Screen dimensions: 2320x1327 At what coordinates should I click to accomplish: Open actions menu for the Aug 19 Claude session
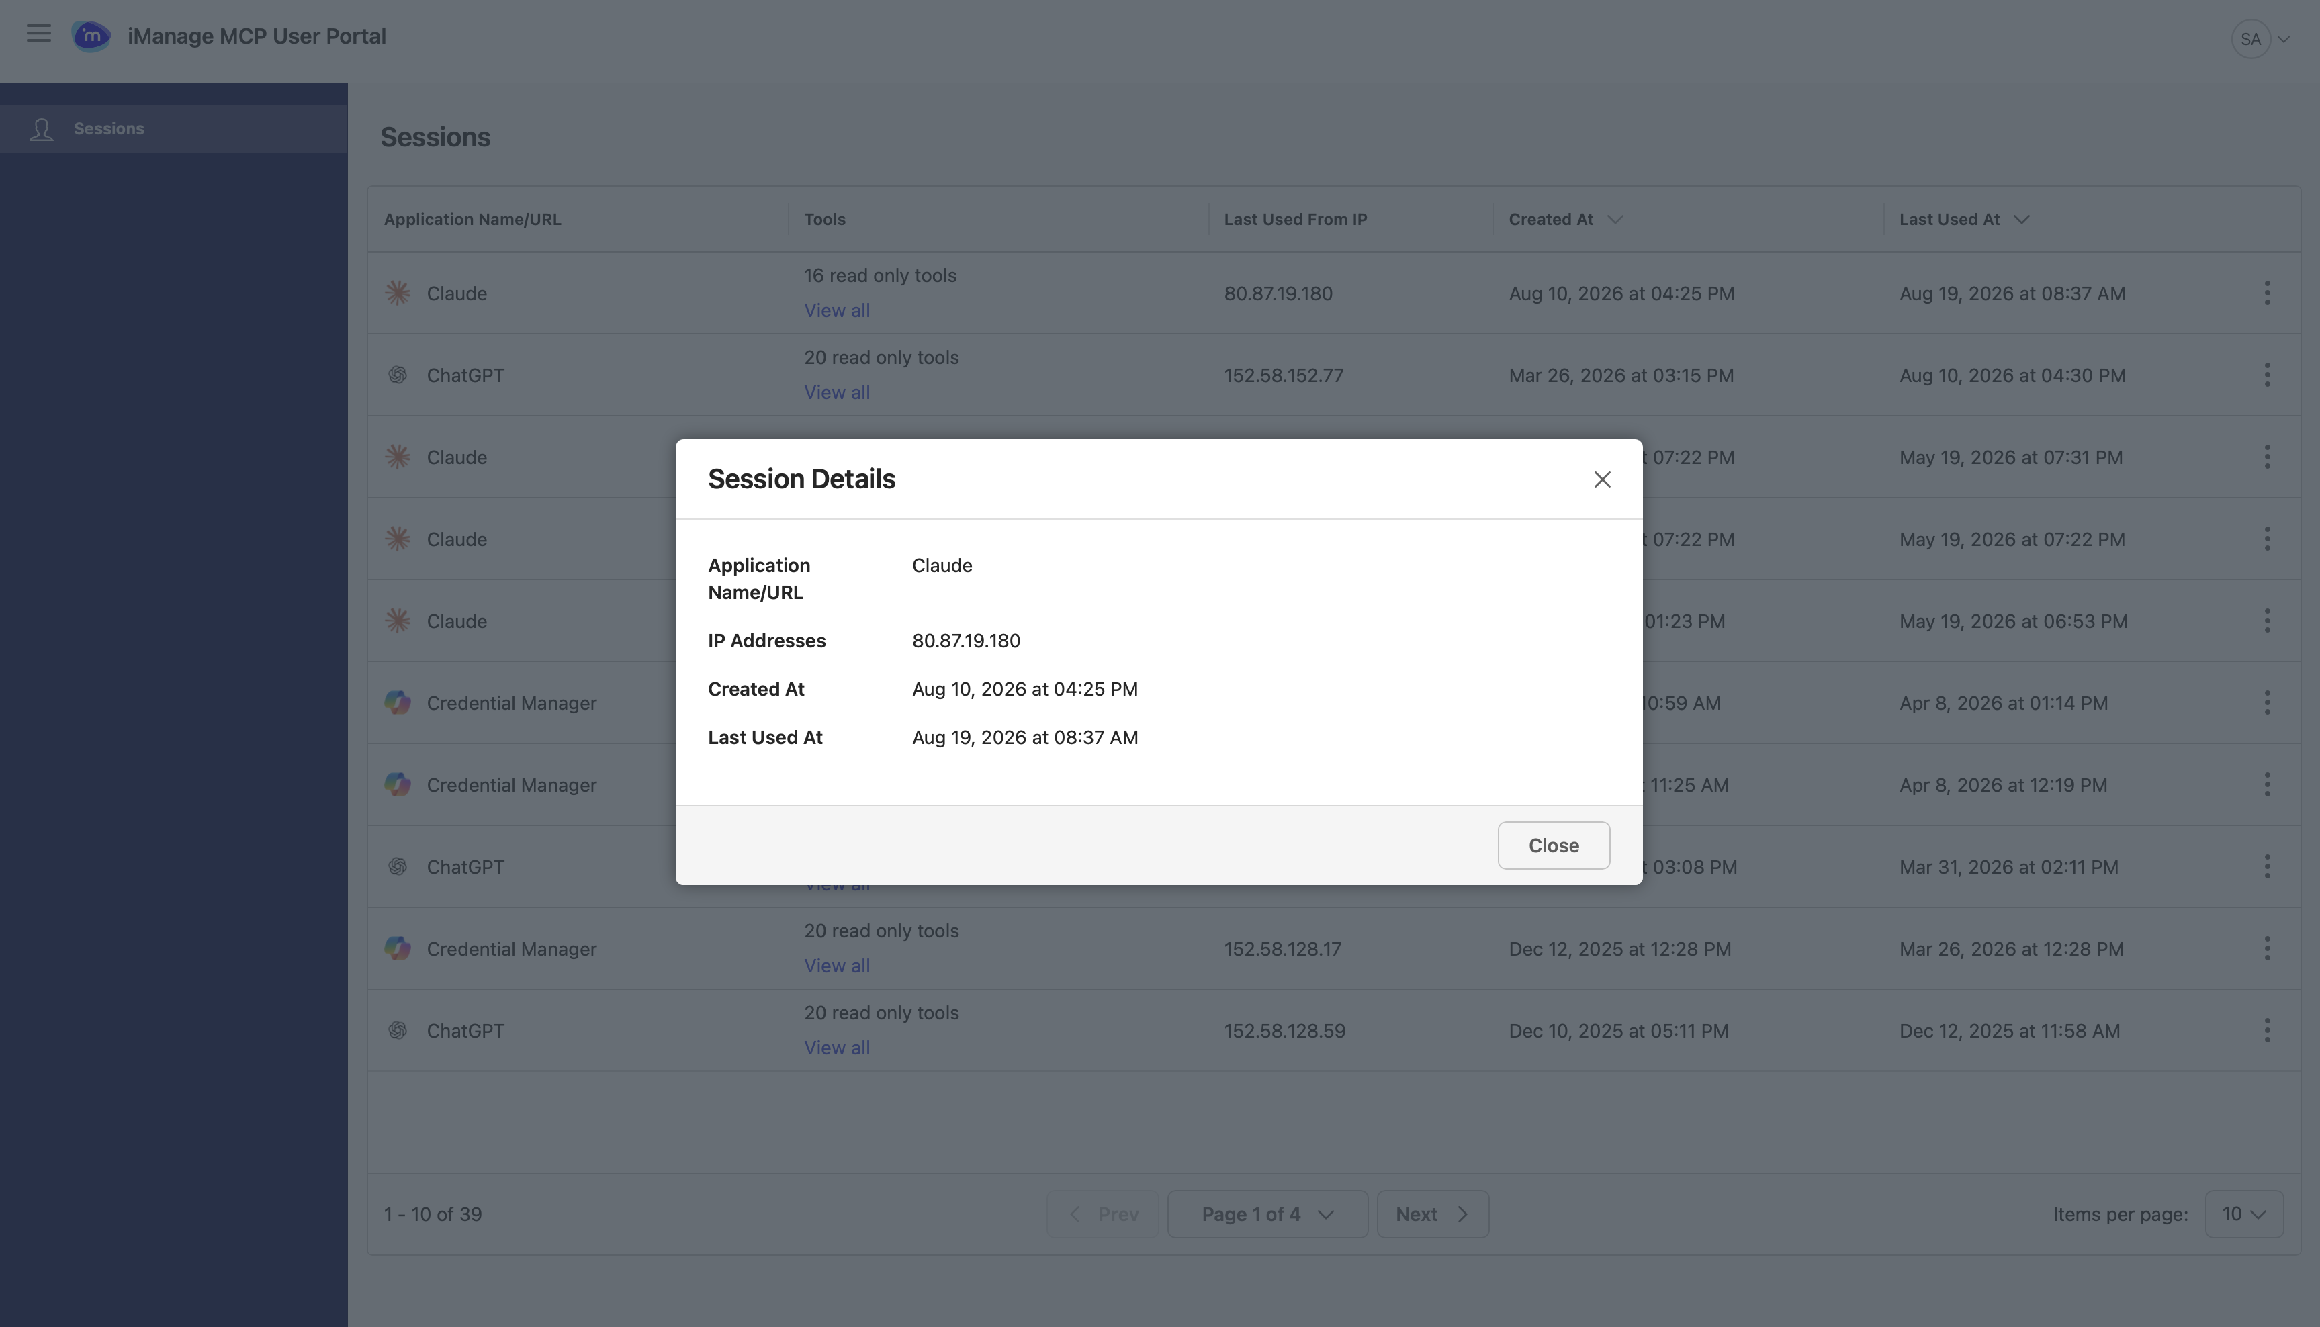[2266, 293]
